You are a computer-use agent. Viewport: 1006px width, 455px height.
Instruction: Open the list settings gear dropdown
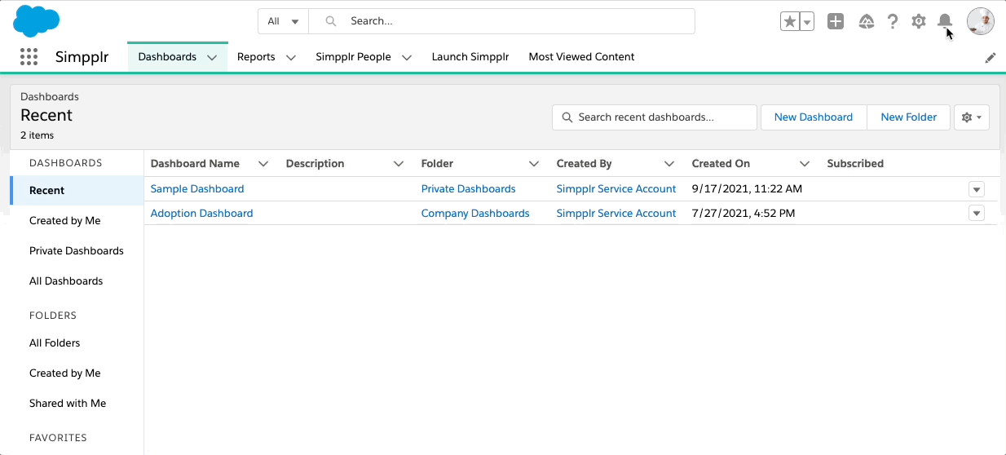(x=971, y=117)
